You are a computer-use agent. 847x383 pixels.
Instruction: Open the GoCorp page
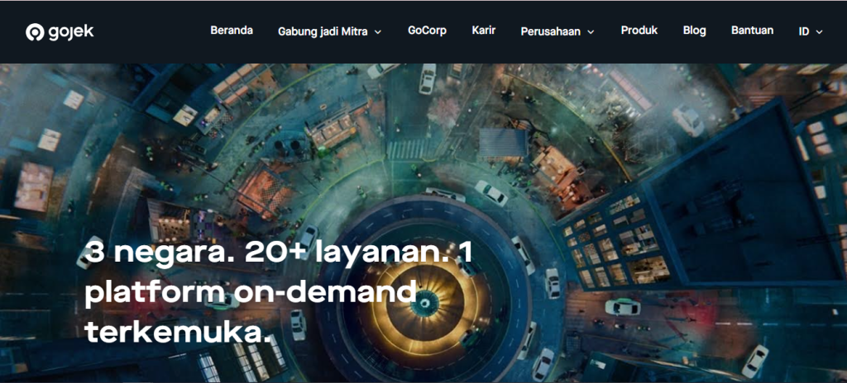pyautogui.click(x=427, y=31)
